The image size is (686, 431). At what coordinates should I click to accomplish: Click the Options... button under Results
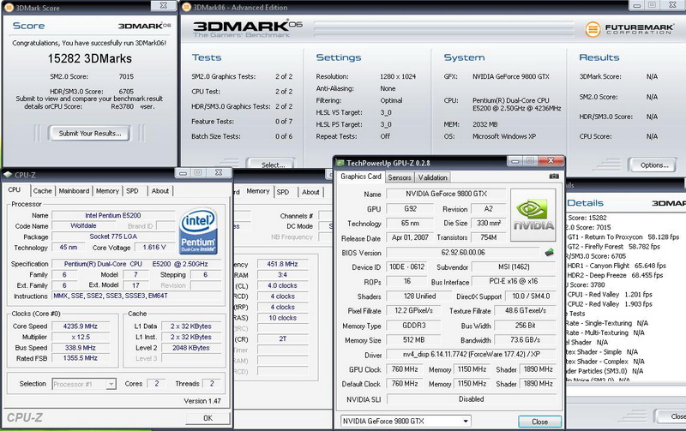654,165
